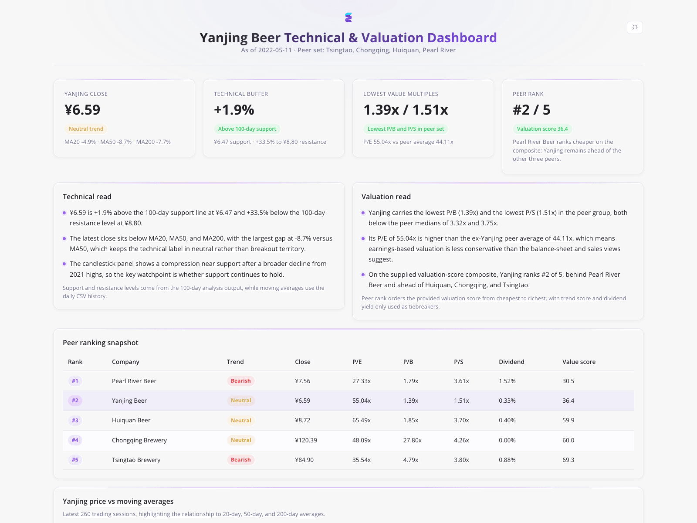Click Yanjing Beer's Neutral trend badge

241,401
